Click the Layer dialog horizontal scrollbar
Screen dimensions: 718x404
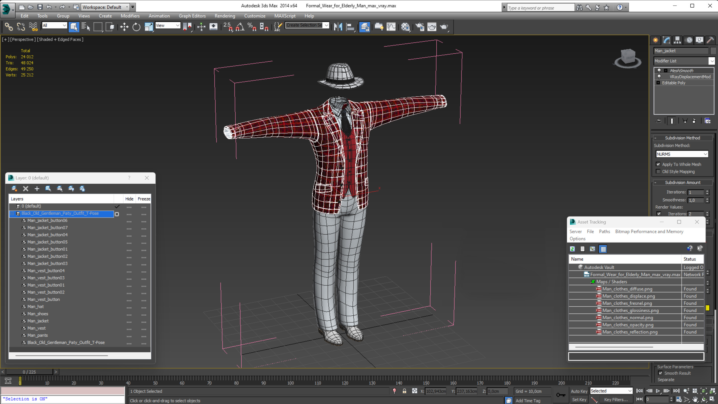point(62,356)
